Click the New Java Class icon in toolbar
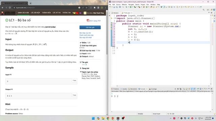The image size is (216, 121). point(147,7)
